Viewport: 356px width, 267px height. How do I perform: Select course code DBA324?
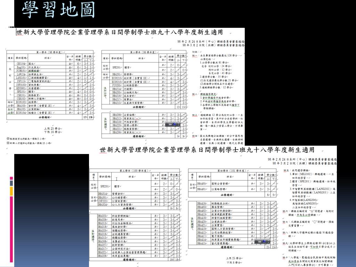103,204
